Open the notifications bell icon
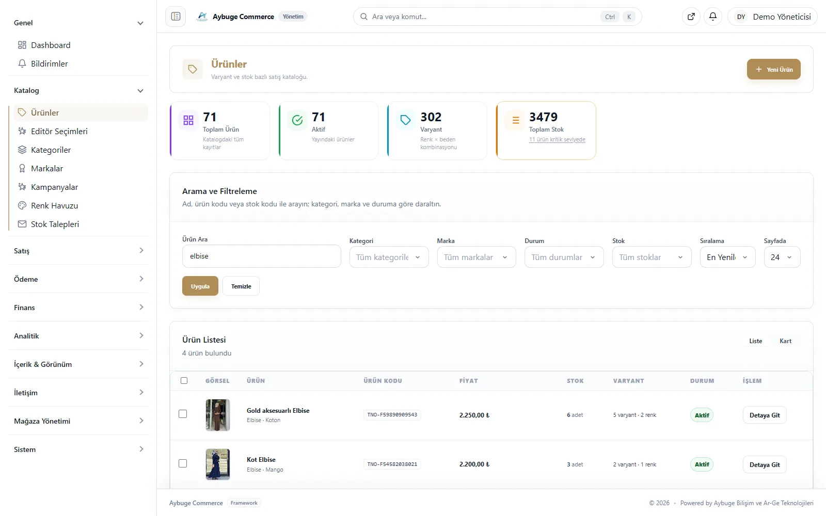The height and width of the screenshot is (516, 826). click(x=713, y=17)
